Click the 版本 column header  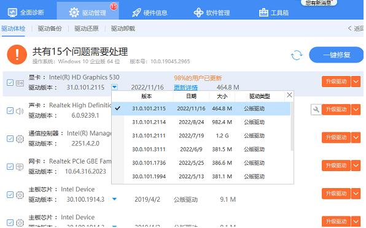point(146,96)
